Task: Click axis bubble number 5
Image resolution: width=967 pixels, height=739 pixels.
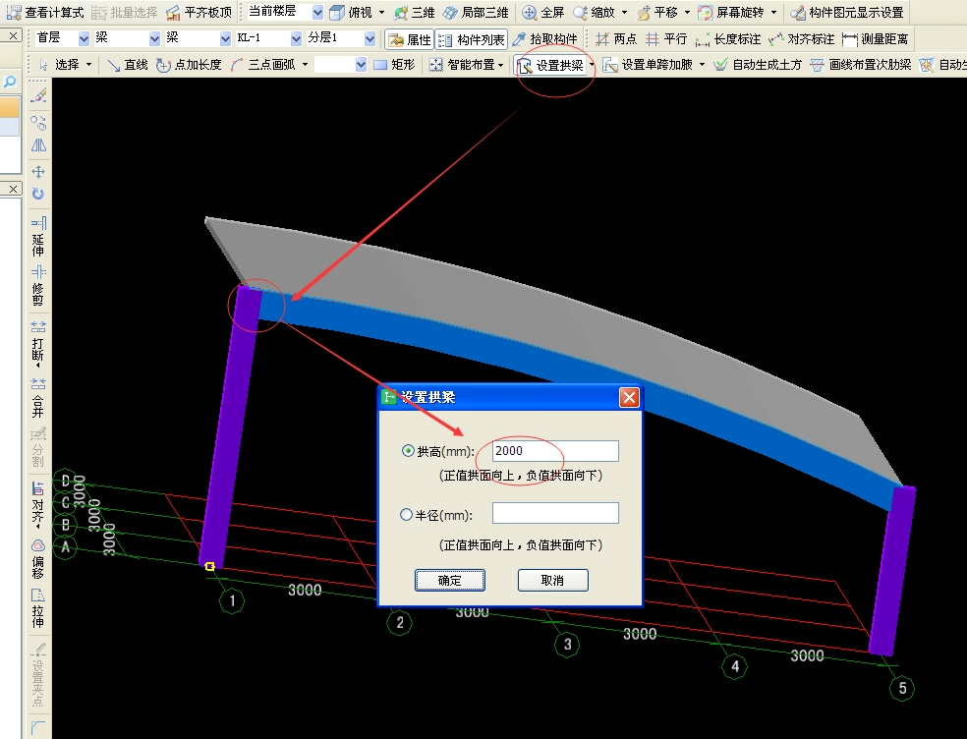Action: click(x=902, y=688)
